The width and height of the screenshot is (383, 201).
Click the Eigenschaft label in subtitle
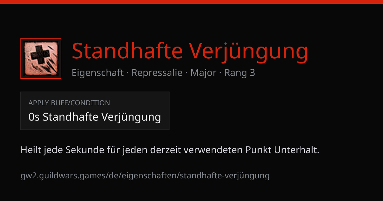[x=97, y=73]
